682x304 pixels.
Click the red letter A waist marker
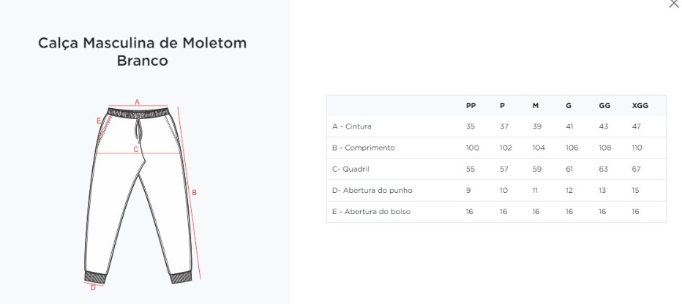pos(137,102)
